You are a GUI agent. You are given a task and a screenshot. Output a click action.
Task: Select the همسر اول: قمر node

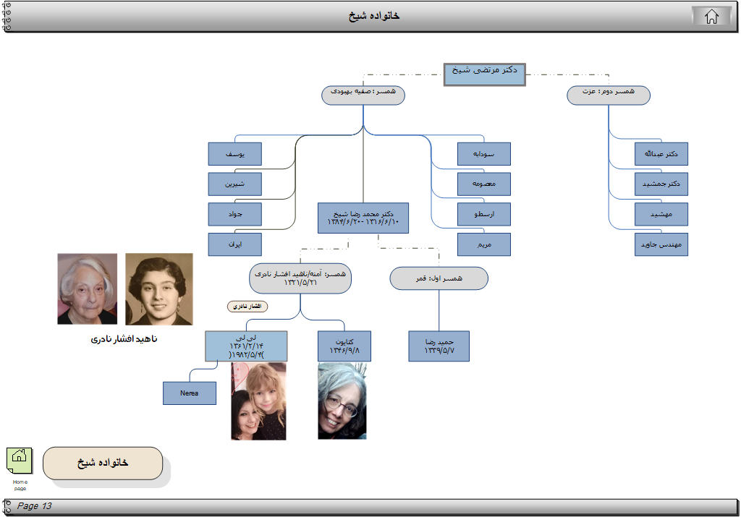click(x=439, y=278)
